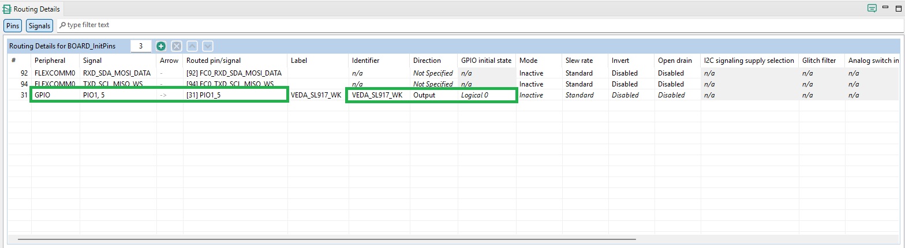
Task: Click the row count field showing 3
Action: [141, 46]
